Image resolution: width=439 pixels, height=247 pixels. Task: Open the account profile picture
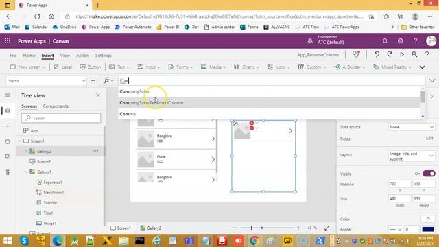point(431,41)
